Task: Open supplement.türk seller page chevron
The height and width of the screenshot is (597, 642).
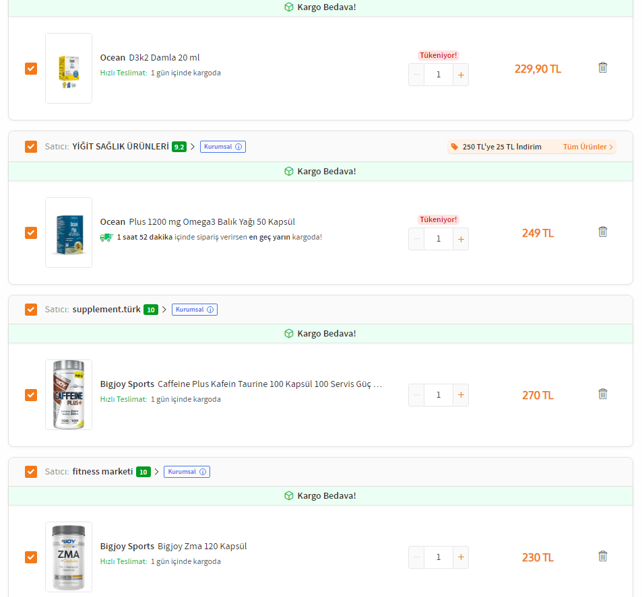Action: click(x=164, y=310)
